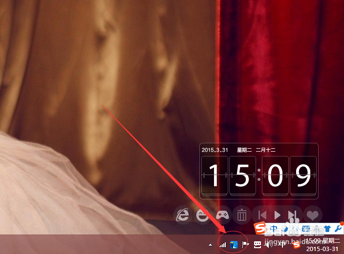344x254 pixels.
Task: Open the game controller widget icon
Action: coord(222,215)
